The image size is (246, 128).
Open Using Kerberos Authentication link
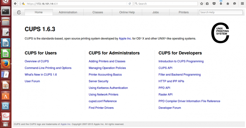pyautogui.click(x=108, y=88)
